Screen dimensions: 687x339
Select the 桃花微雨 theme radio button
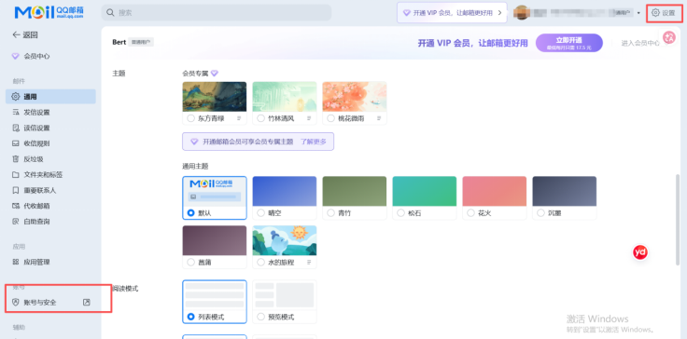(x=330, y=118)
